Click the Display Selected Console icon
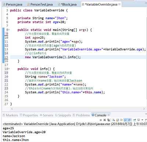This screenshot has height=142, width=147. (x=139, y=120)
